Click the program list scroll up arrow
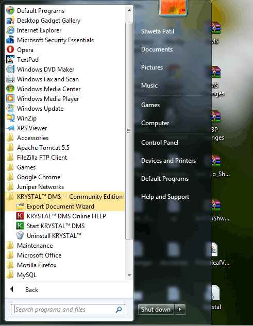This screenshot has width=253, height=326. [x=129, y=10]
